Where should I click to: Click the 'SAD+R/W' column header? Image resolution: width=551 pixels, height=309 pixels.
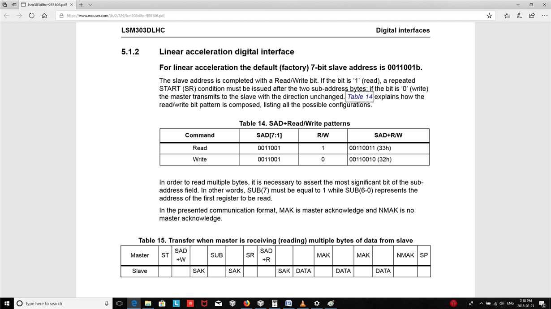388,135
